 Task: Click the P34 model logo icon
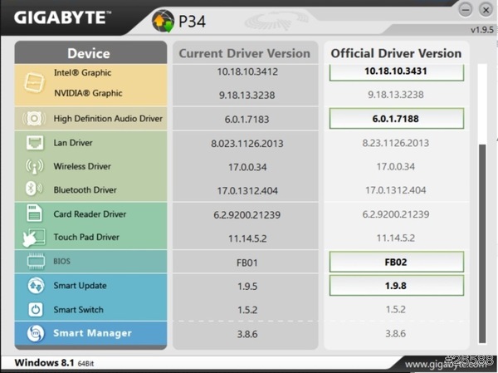click(164, 19)
